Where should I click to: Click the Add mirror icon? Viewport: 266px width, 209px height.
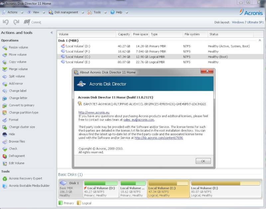(5, 84)
